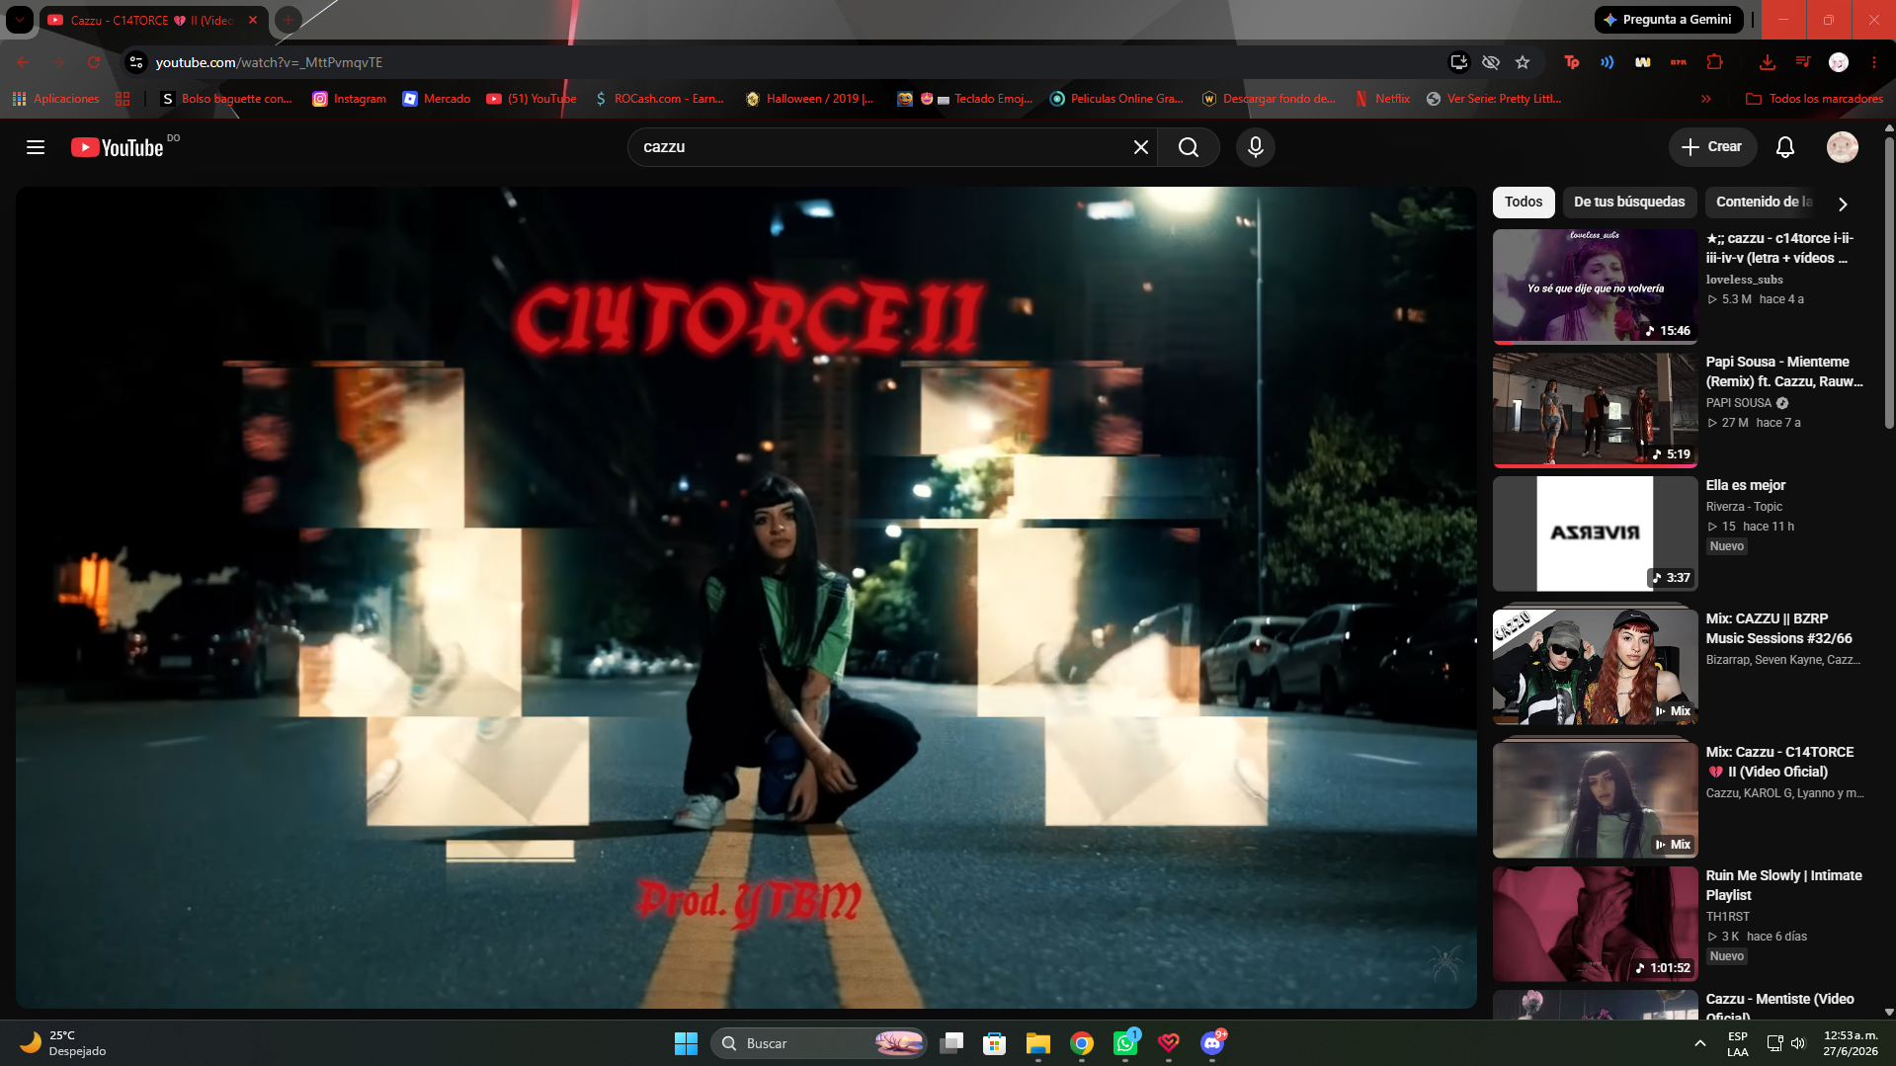Screen dimensions: 1896x1066
Task: Close the Cazzu C14TORCE tab
Action: 253,20
